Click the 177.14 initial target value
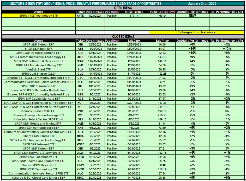 coord(134,16)
